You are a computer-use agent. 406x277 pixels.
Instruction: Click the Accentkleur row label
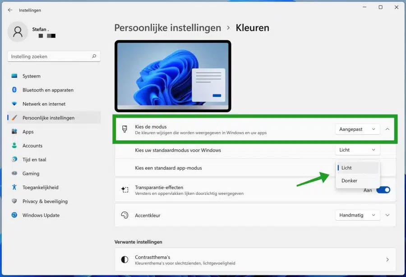pos(148,215)
